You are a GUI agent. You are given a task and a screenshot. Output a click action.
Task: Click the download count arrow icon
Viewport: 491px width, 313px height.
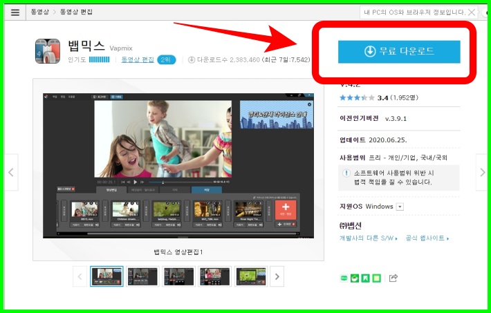click(192, 59)
